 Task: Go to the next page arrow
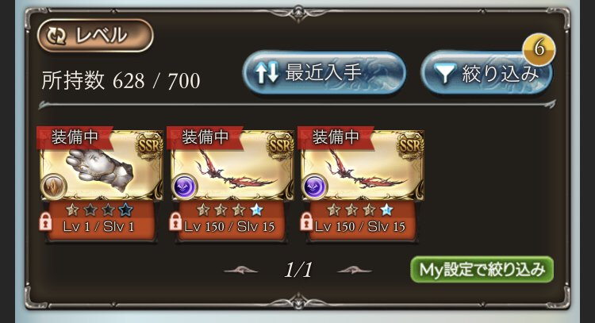355,271
